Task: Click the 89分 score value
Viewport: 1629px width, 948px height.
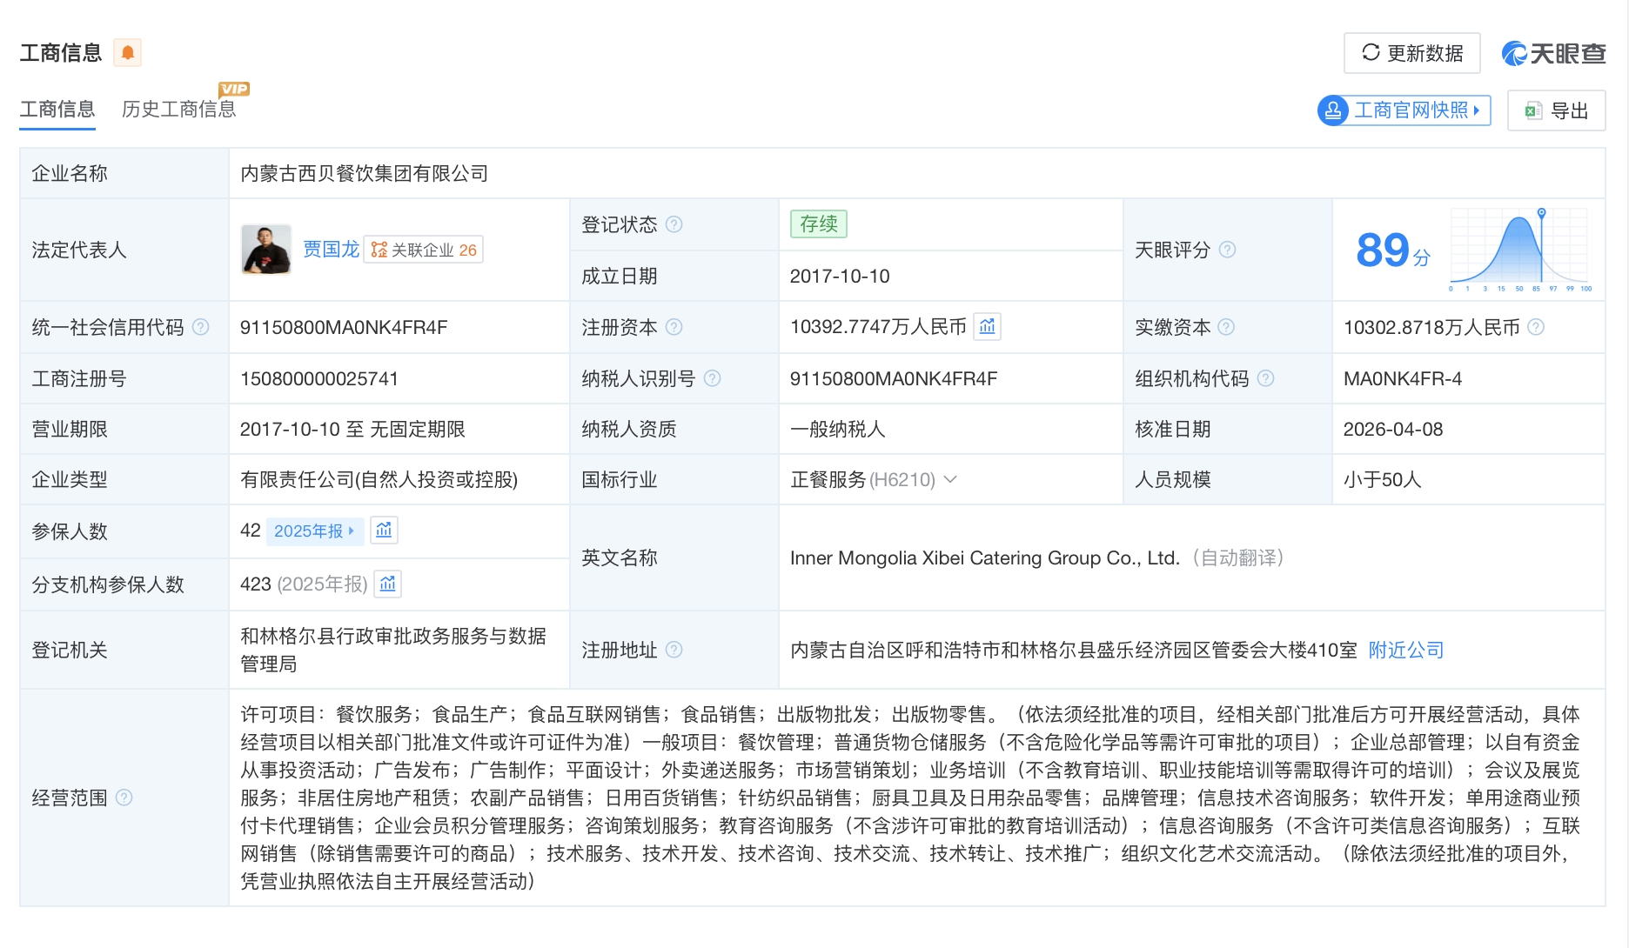Action: tap(1393, 250)
